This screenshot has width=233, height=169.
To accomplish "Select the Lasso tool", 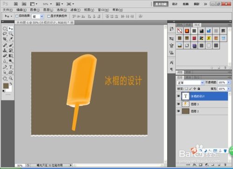I will (x=5, y=34).
